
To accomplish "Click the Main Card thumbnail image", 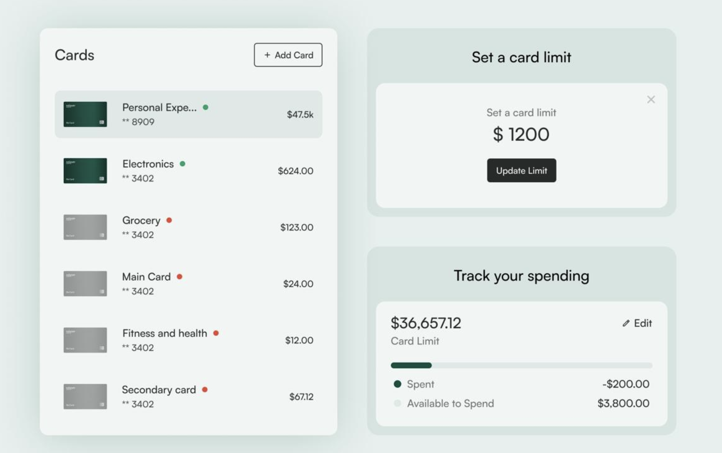I will pyautogui.click(x=85, y=284).
